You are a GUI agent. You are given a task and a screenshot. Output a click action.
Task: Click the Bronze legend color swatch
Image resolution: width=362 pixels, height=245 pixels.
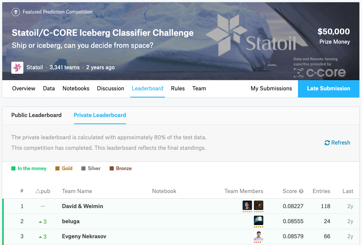coord(112,168)
